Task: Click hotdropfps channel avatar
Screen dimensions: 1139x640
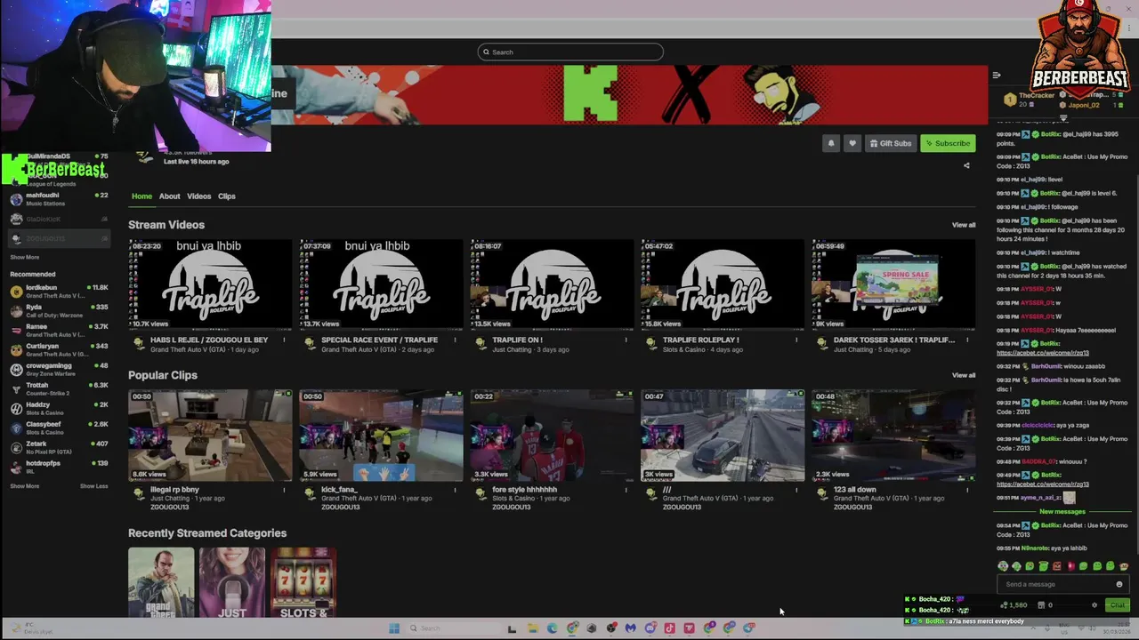Action: [x=16, y=467]
